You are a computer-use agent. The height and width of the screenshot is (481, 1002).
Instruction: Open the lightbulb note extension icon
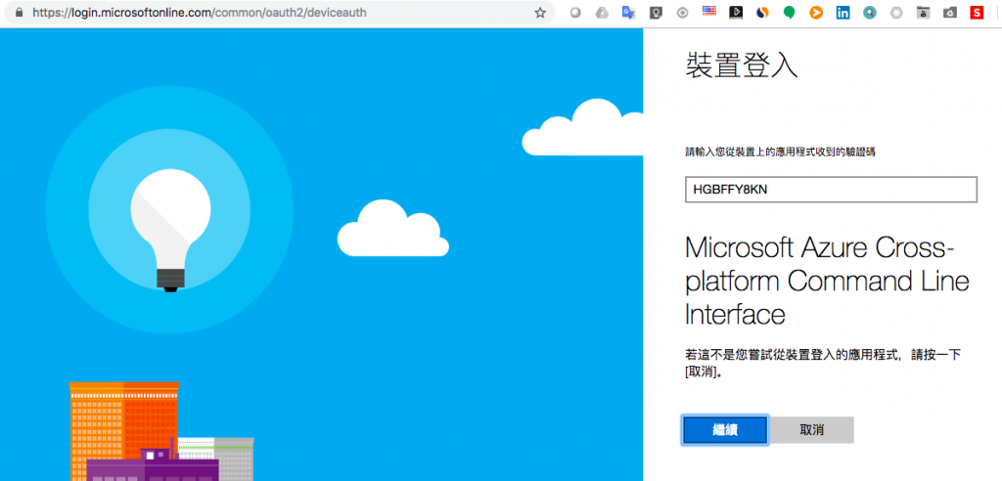[x=656, y=12]
